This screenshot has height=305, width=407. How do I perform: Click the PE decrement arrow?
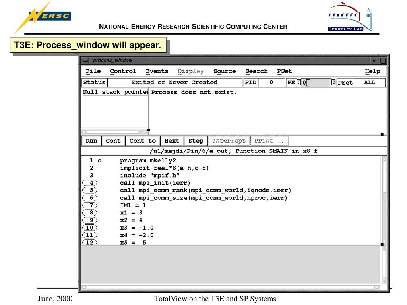click(299, 83)
